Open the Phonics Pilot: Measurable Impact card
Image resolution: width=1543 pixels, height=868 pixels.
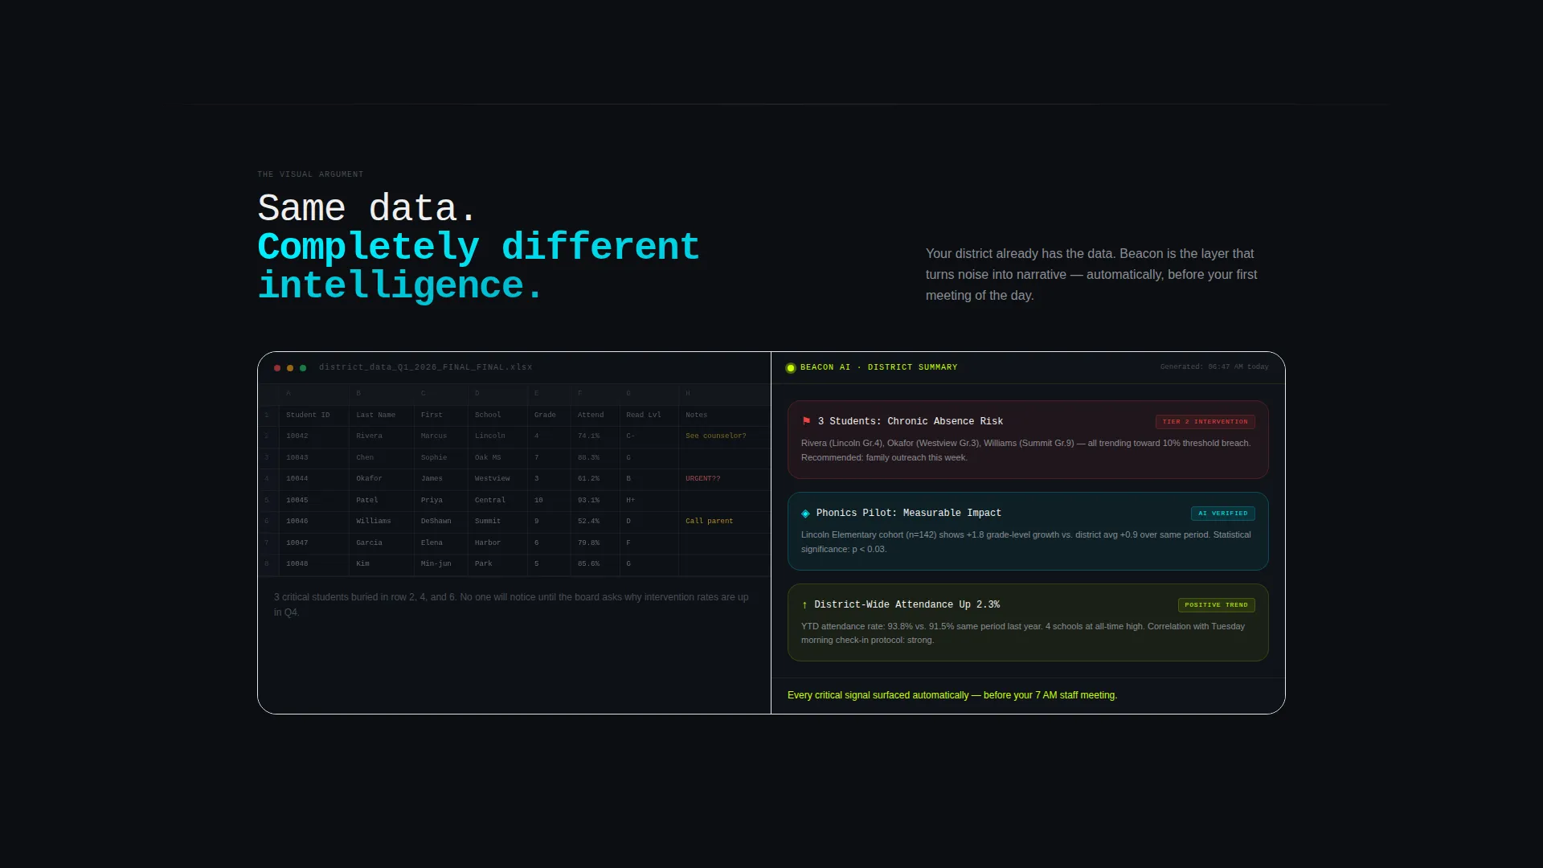[x=1028, y=531]
